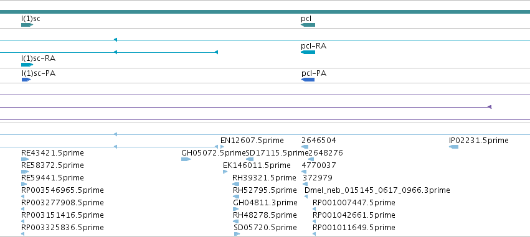Select the purple arrowhead on the long purple line
The width and height of the screenshot is (530, 237).
coord(490,107)
